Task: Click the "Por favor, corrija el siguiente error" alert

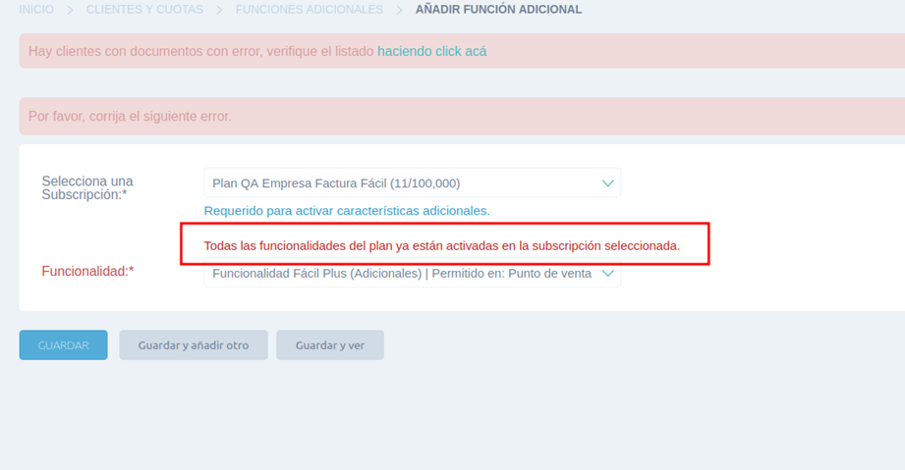Action: (130, 116)
